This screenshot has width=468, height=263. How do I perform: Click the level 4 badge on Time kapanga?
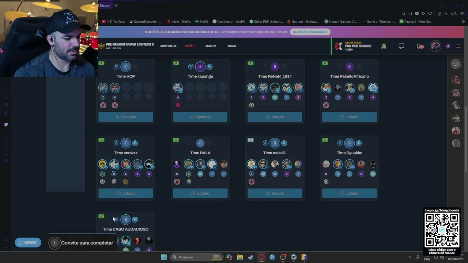pos(200,66)
